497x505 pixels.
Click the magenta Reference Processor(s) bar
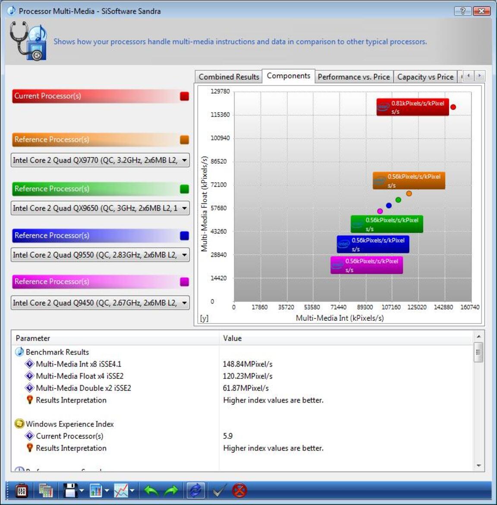(96, 282)
